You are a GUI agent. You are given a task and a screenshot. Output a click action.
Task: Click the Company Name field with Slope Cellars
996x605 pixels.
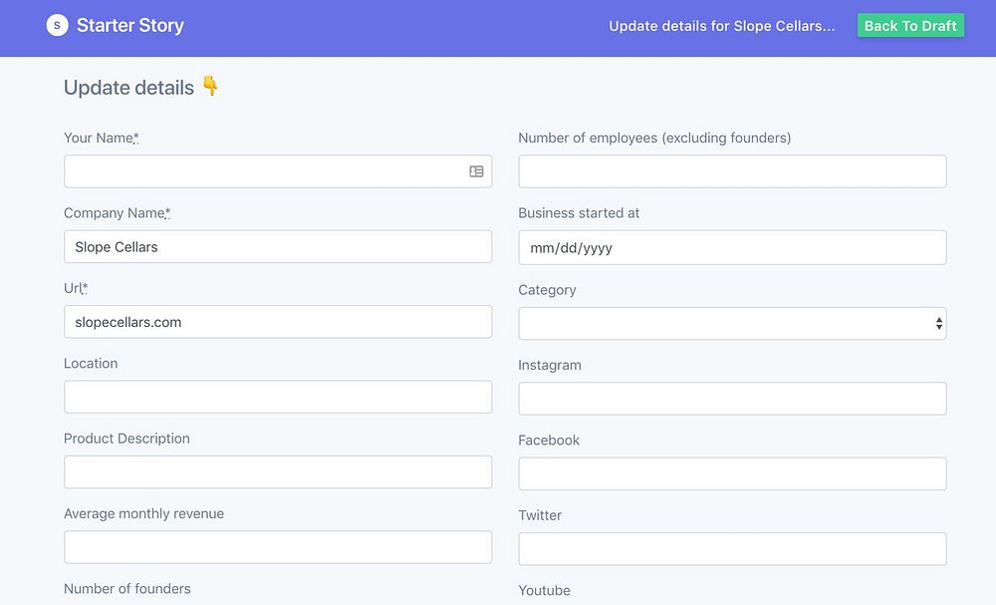coord(278,247)
